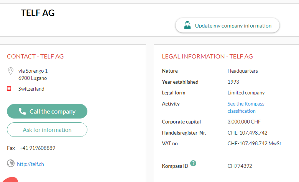Click the VAT number CHE-107.498.742 MwSt

pos(255,143)
